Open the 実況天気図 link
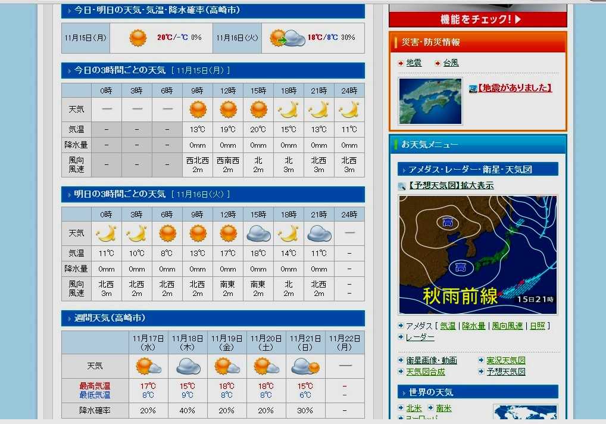606x424 pixels. 506,360
